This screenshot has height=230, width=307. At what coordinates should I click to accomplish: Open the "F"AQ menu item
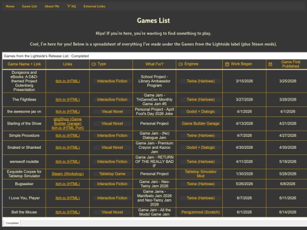(x=71, y=6)
